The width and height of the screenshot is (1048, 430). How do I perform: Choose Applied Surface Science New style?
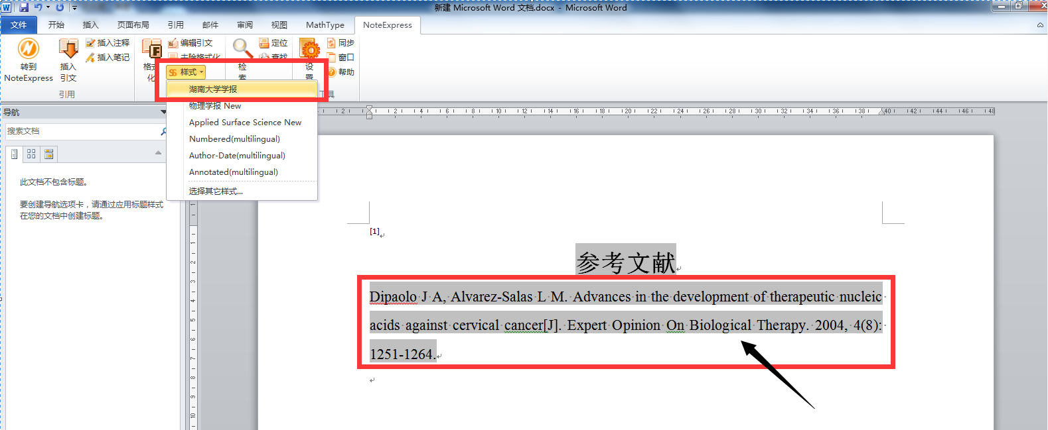pos(242,123)
